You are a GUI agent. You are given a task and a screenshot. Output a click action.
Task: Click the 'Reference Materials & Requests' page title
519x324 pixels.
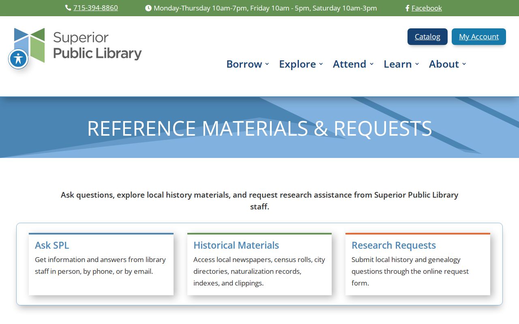(259, 128)
